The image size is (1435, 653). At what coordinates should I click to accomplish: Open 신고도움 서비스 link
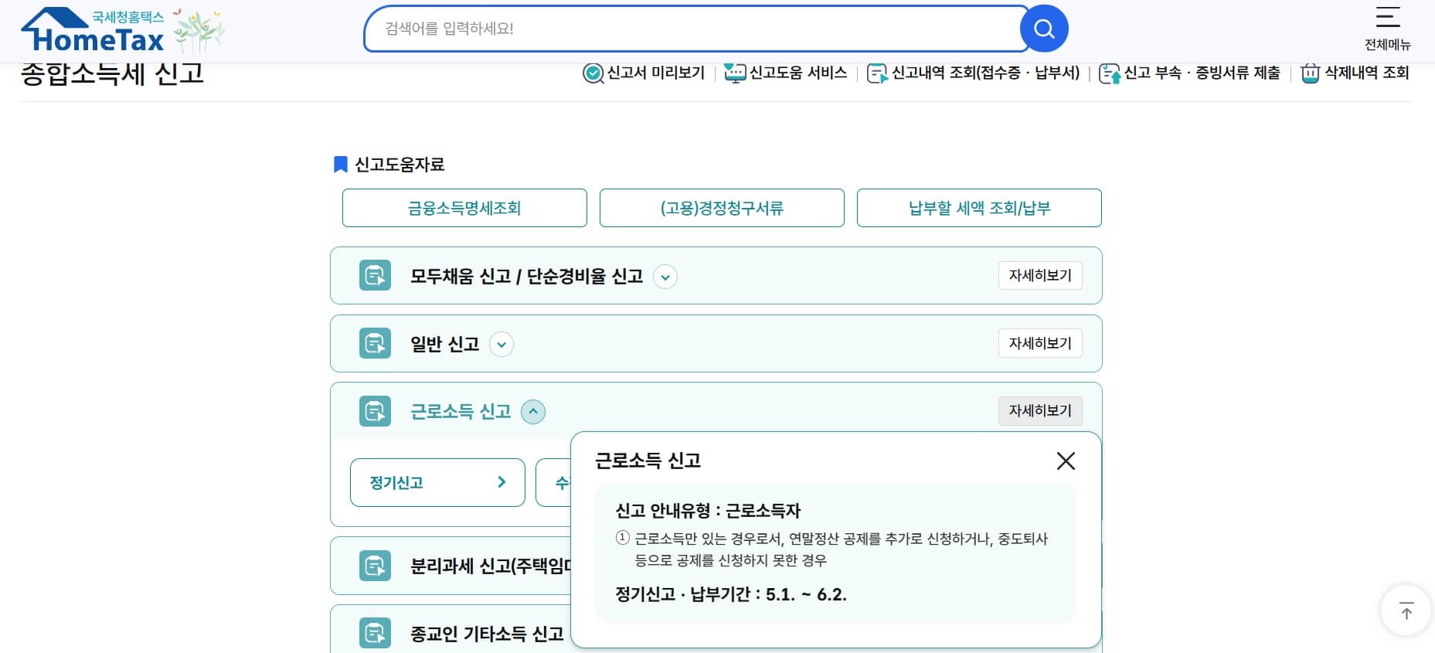(798, 73)
